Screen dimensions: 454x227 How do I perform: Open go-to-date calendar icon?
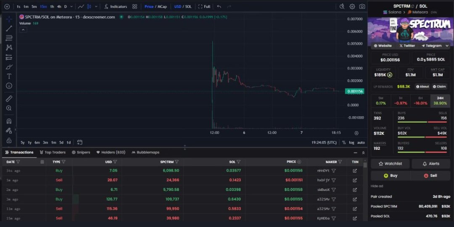[79, 142]
